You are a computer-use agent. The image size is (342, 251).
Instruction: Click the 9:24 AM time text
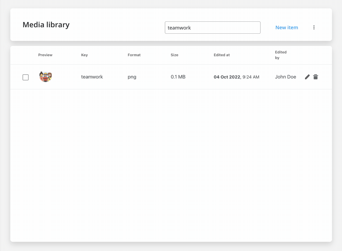(251, 77)
